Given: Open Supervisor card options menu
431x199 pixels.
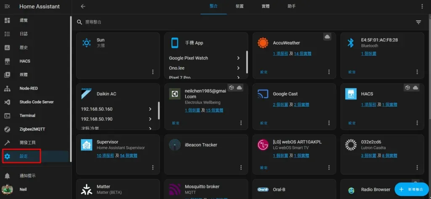Looking at the screenshot, I should pyautogui.click(x=153, y=167).
